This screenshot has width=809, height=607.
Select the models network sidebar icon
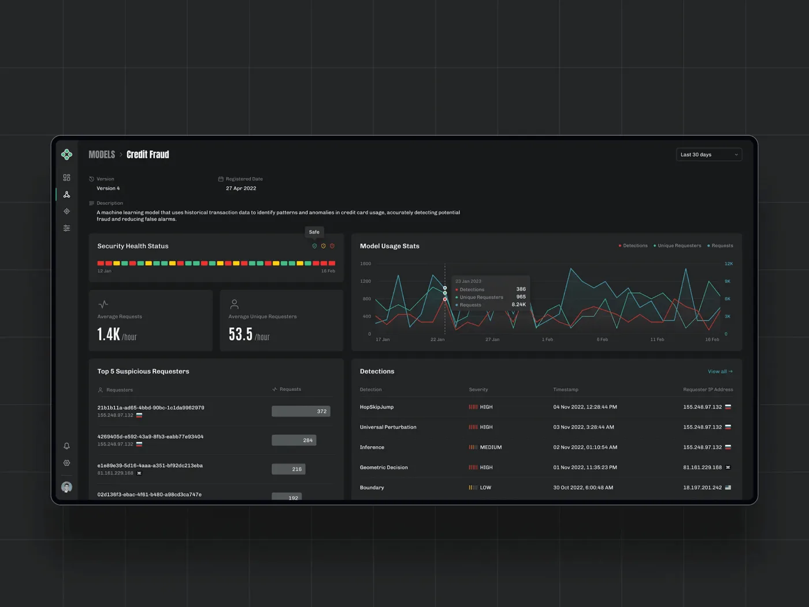tap(66, 194)
